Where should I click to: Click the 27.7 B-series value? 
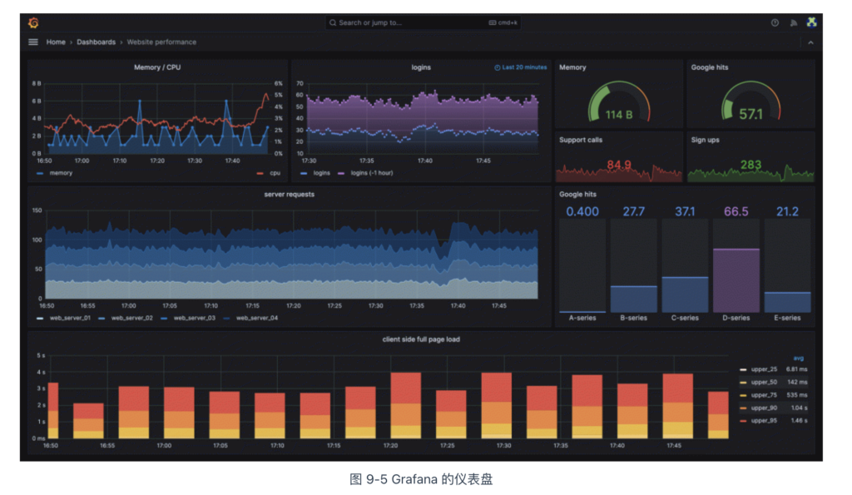(633, 211)
